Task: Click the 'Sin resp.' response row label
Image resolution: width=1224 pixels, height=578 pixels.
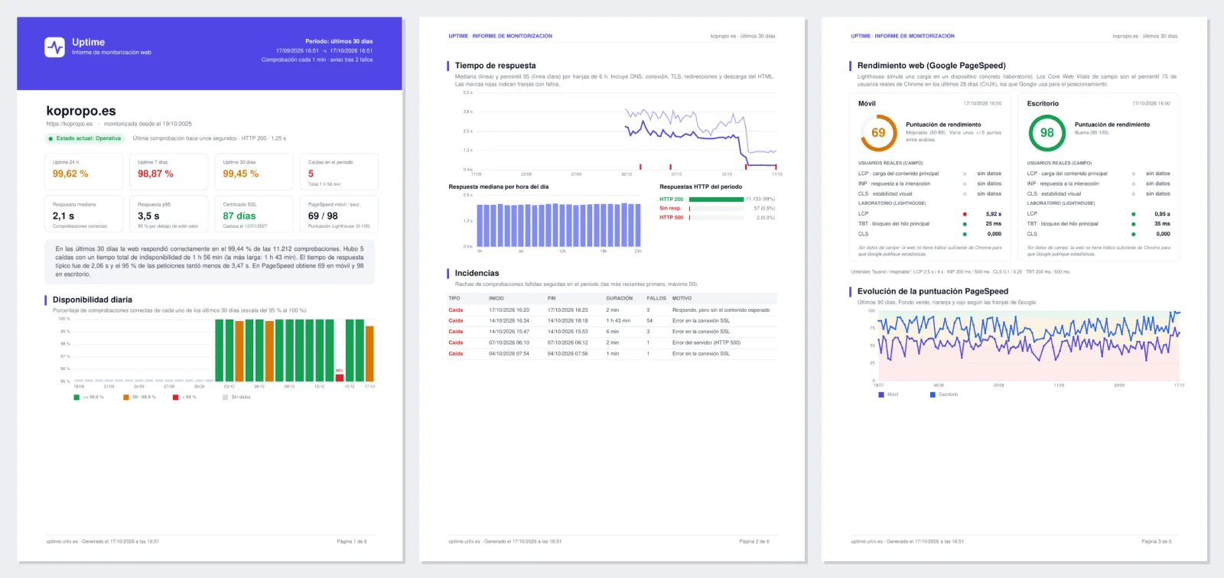Action: coord(670,208)
